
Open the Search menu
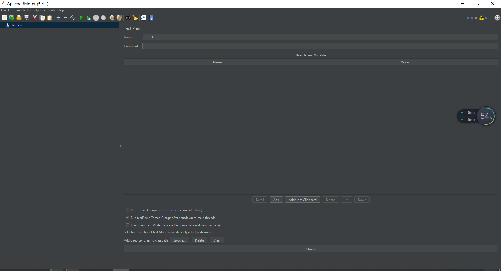tap(20, 10)
